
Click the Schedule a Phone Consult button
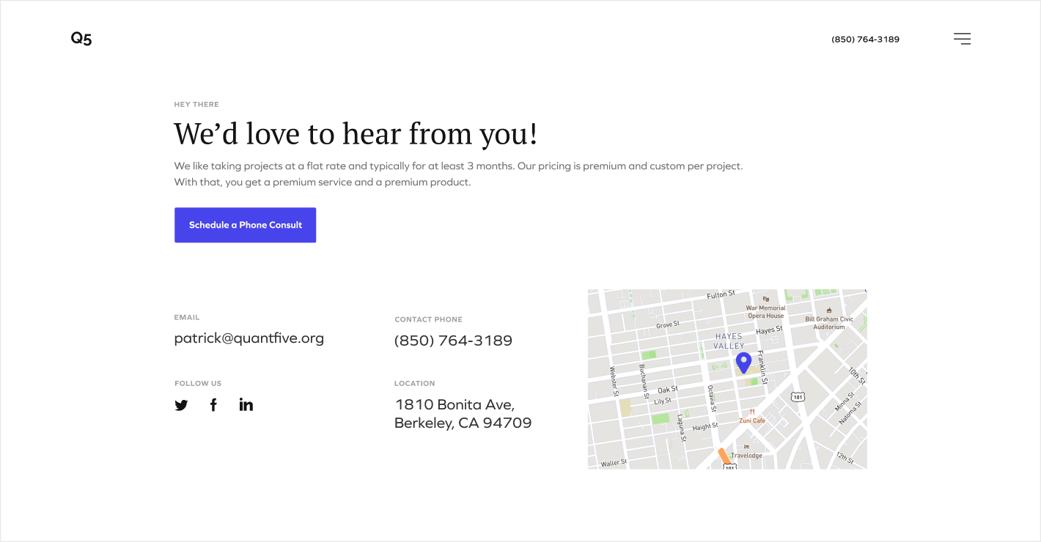point(245,225)
